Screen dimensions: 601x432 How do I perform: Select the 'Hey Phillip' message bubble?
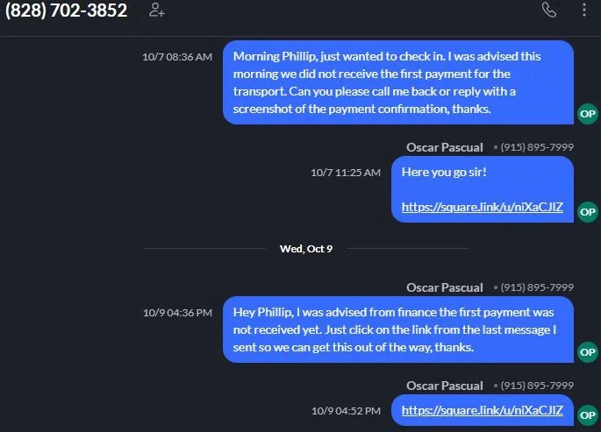tap(397, 329)
